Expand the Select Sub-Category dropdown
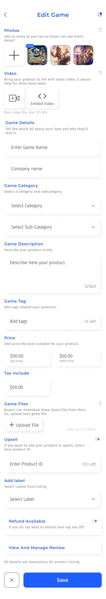 [53, 227]
